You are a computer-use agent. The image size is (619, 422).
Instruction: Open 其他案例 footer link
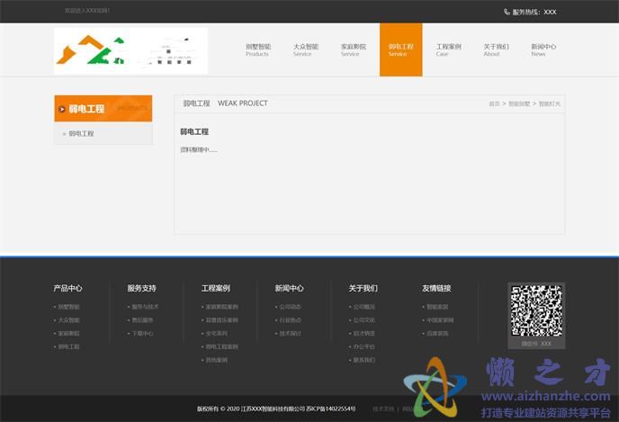pyautogui.click(x=216, y=361)
